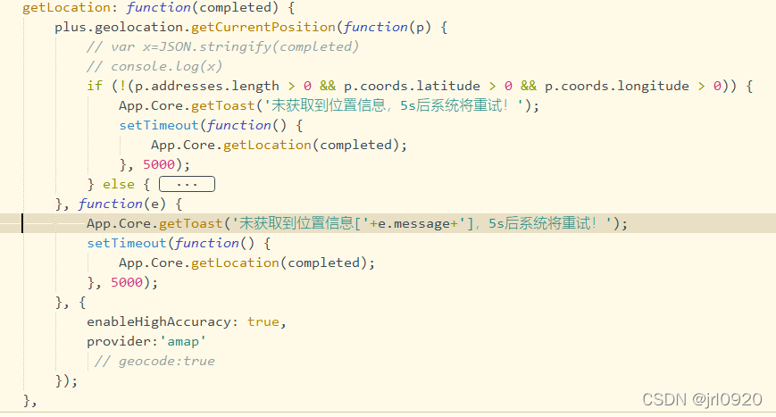Click the else keyword
The width and height of the screenshot is (776, 417).
click(118, 184)
